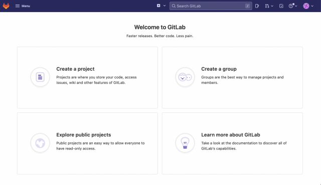Click the globe icon for public projects
The height and width of the screenshot is (185, 321).
(x=40, y=143)
